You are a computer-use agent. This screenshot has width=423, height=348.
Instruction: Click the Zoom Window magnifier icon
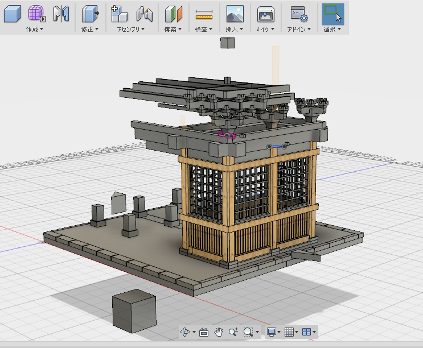248,332
